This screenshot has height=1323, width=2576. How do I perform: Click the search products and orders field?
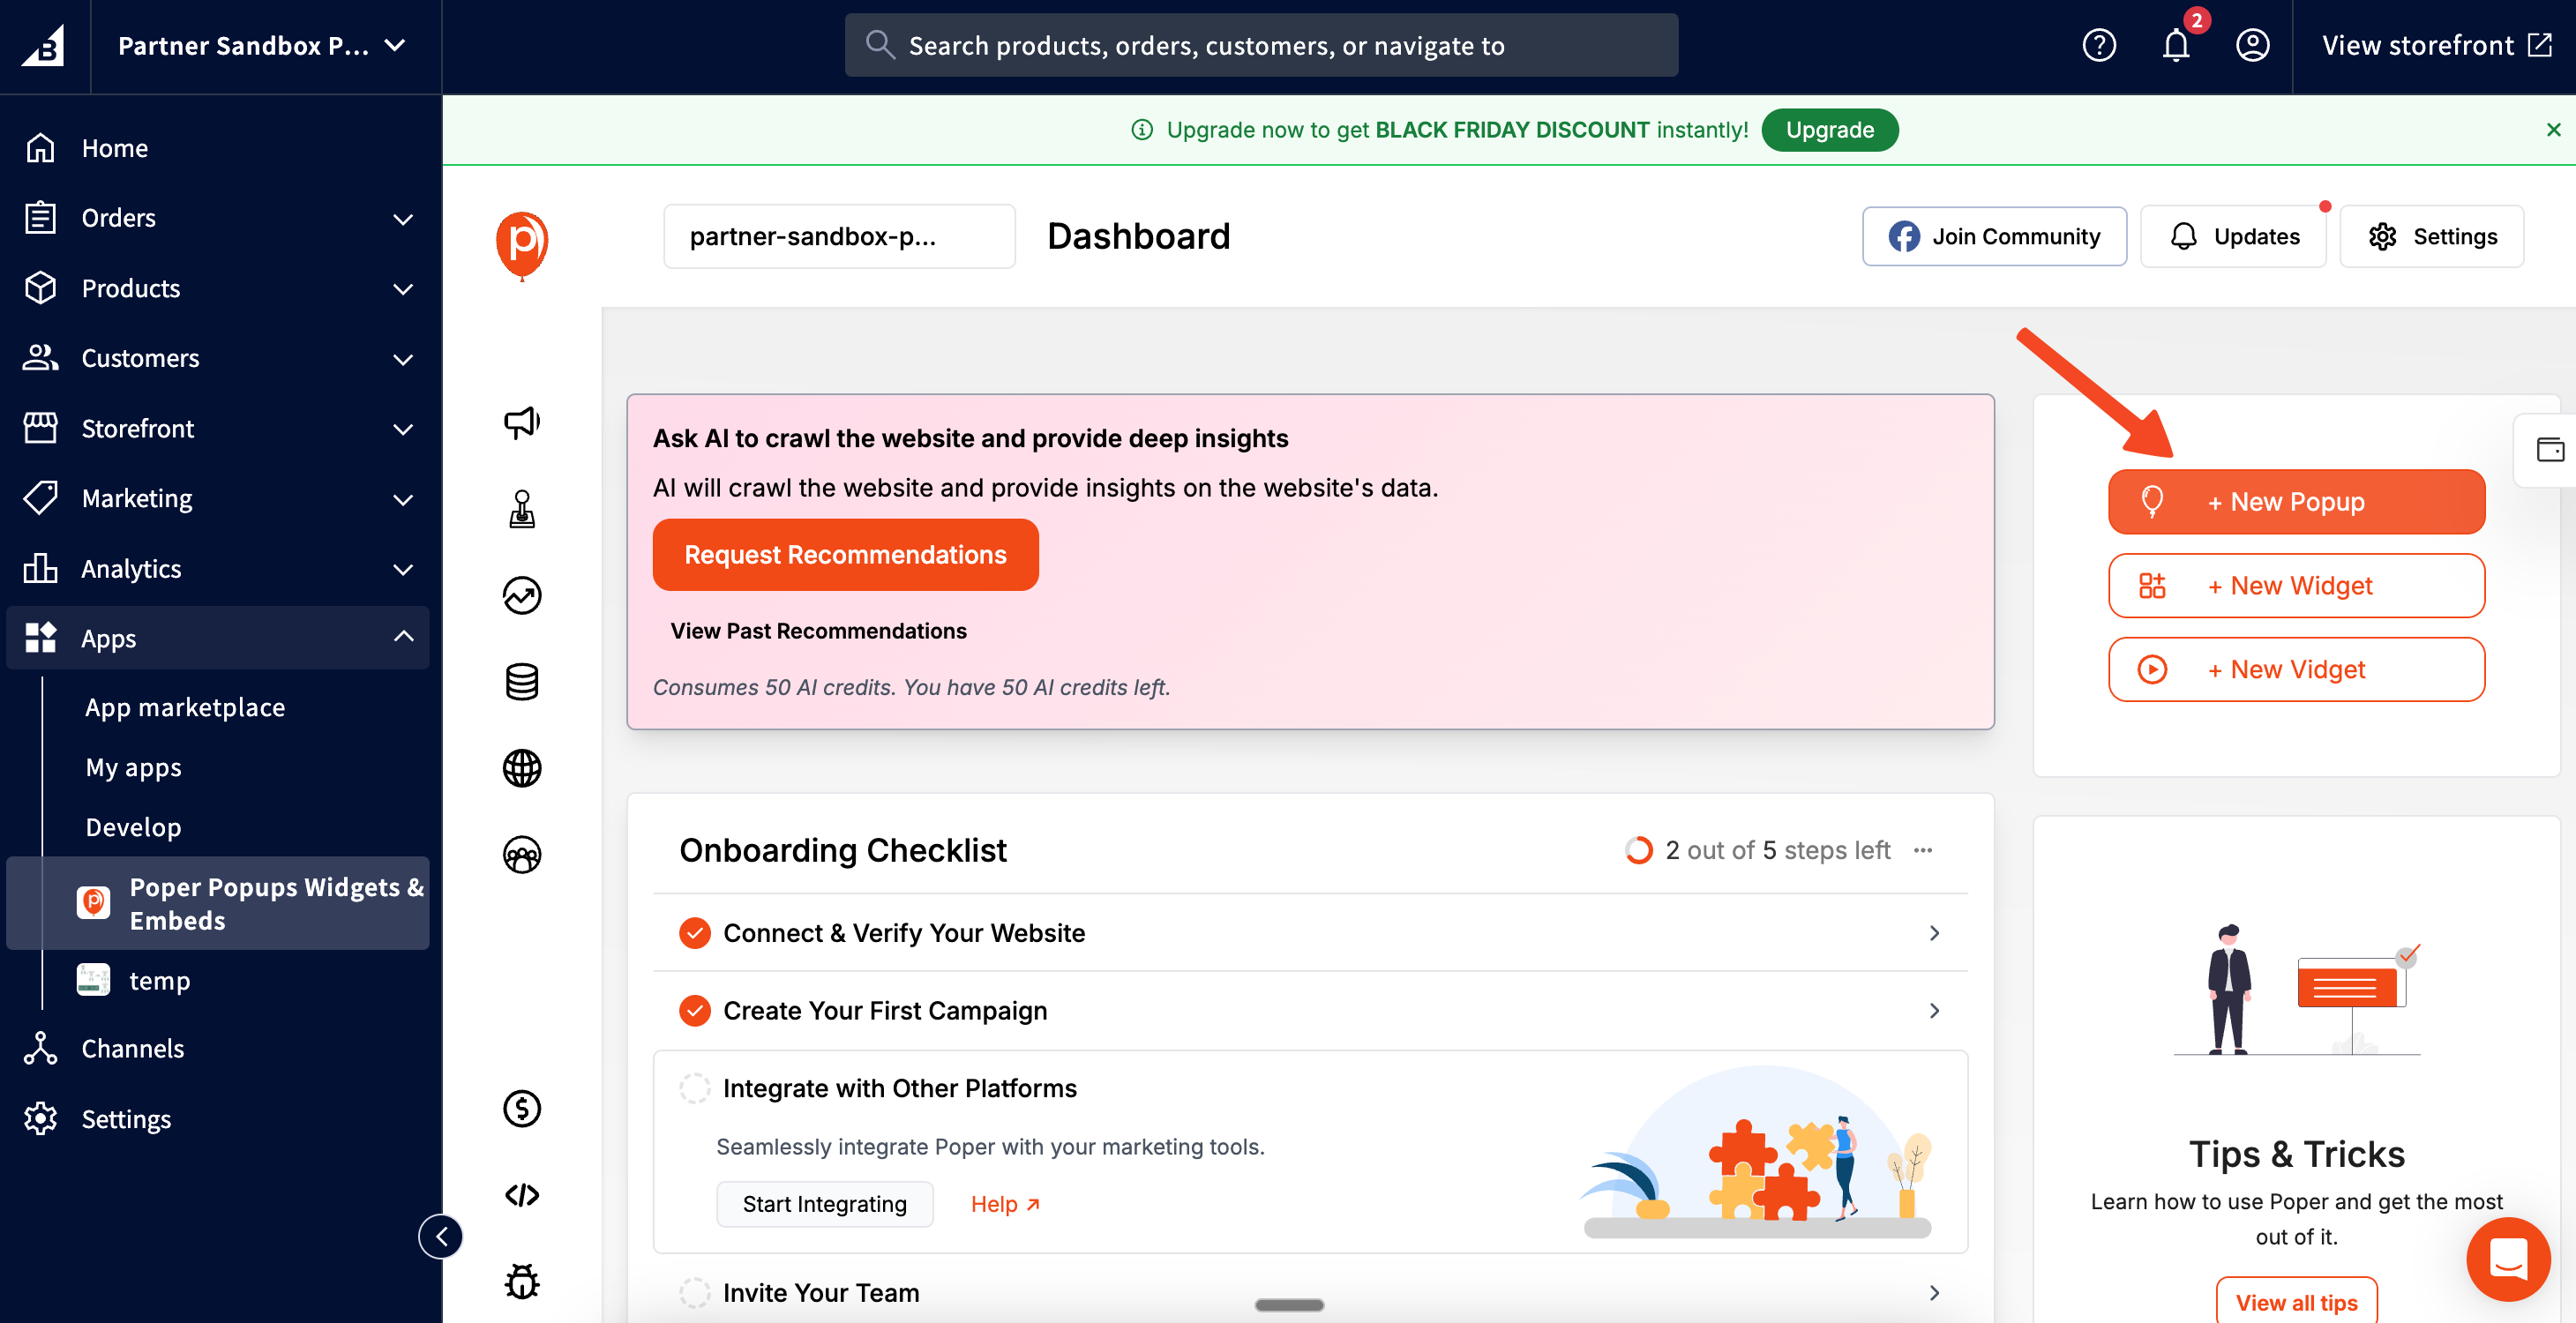[1260, 46]
